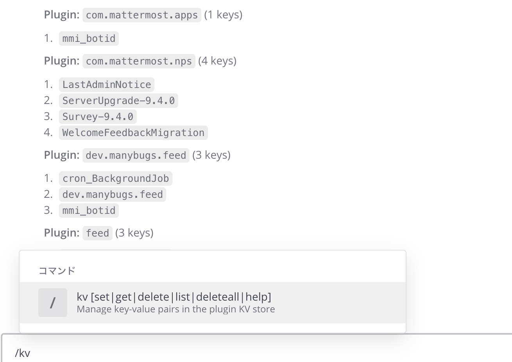Click the mmi_botid key under dev.manybugs.feed
The width and height of the screenshot is (512, 362).
click(89, 211)
